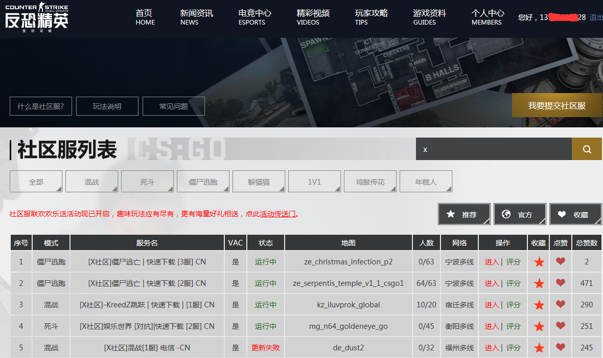Click the star icon for kz_iluvprok_global row

click(x=539, y=305)
